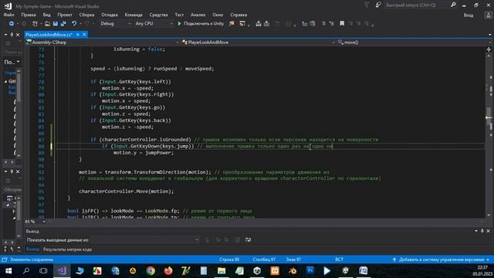Click in Quick Launch search field
Image resolution: width=494 pixels, height=278 pixels.
[418, 5]
